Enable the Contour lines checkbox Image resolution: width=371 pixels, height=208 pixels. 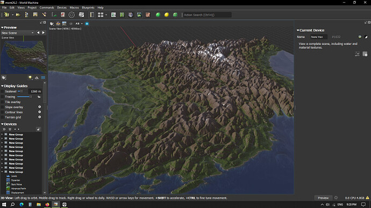3,112
